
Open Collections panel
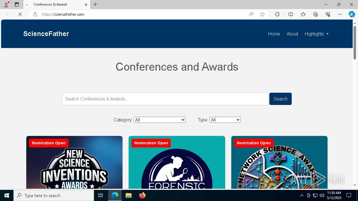(x=315, y=14)
